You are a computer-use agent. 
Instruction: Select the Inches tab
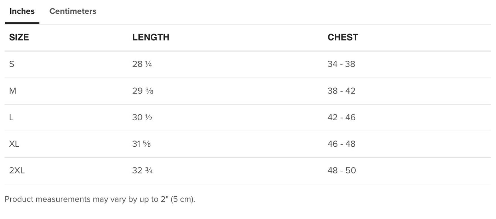click(22, 11)
